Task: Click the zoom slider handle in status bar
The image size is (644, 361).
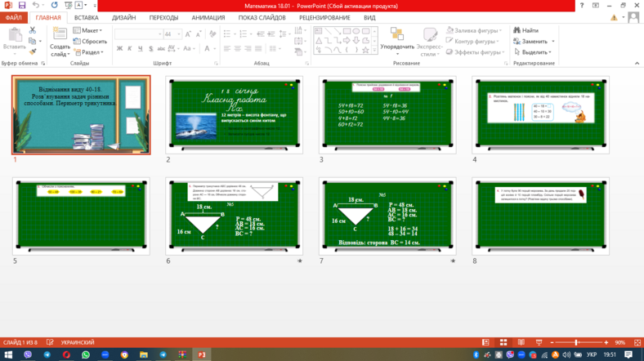Action: click(x=576, y=342)
